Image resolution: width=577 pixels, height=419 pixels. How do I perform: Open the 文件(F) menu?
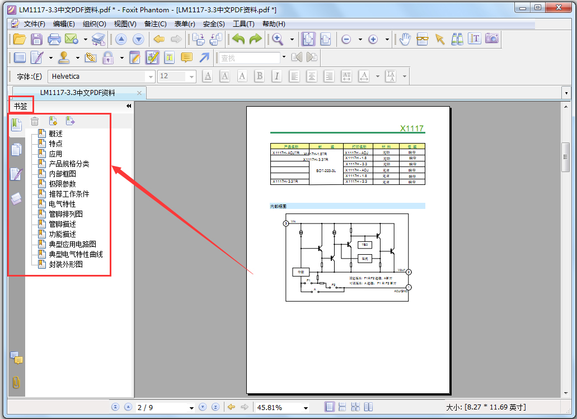coord(34,24)
